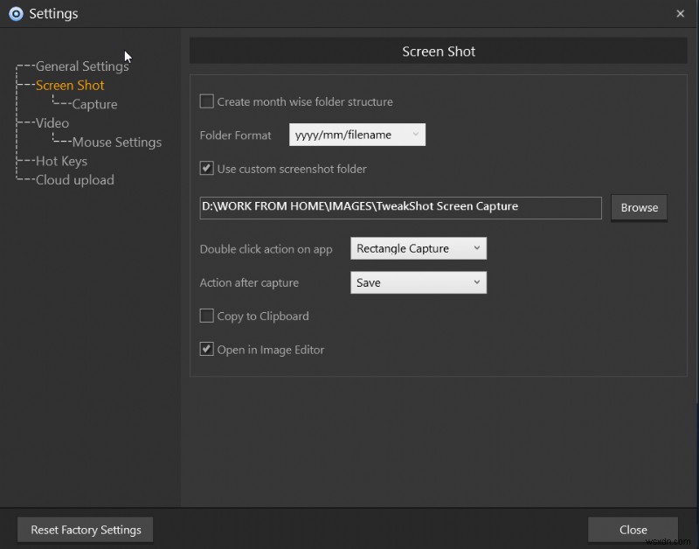This screenshot has height=549, width=699.
Task: Open the Capture sub-section
Action: click(x=94, y=105)
